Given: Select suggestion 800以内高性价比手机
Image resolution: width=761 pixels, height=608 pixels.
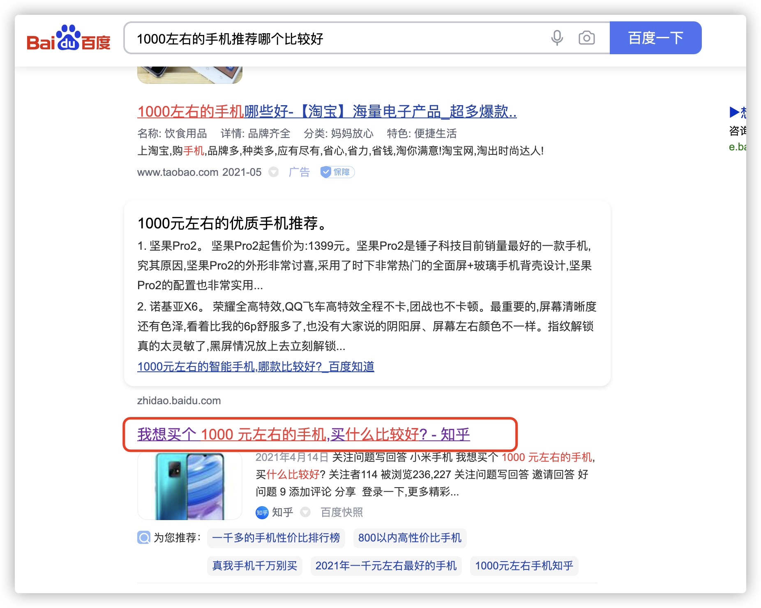Looking at the screenshot, I should [410, 538].
